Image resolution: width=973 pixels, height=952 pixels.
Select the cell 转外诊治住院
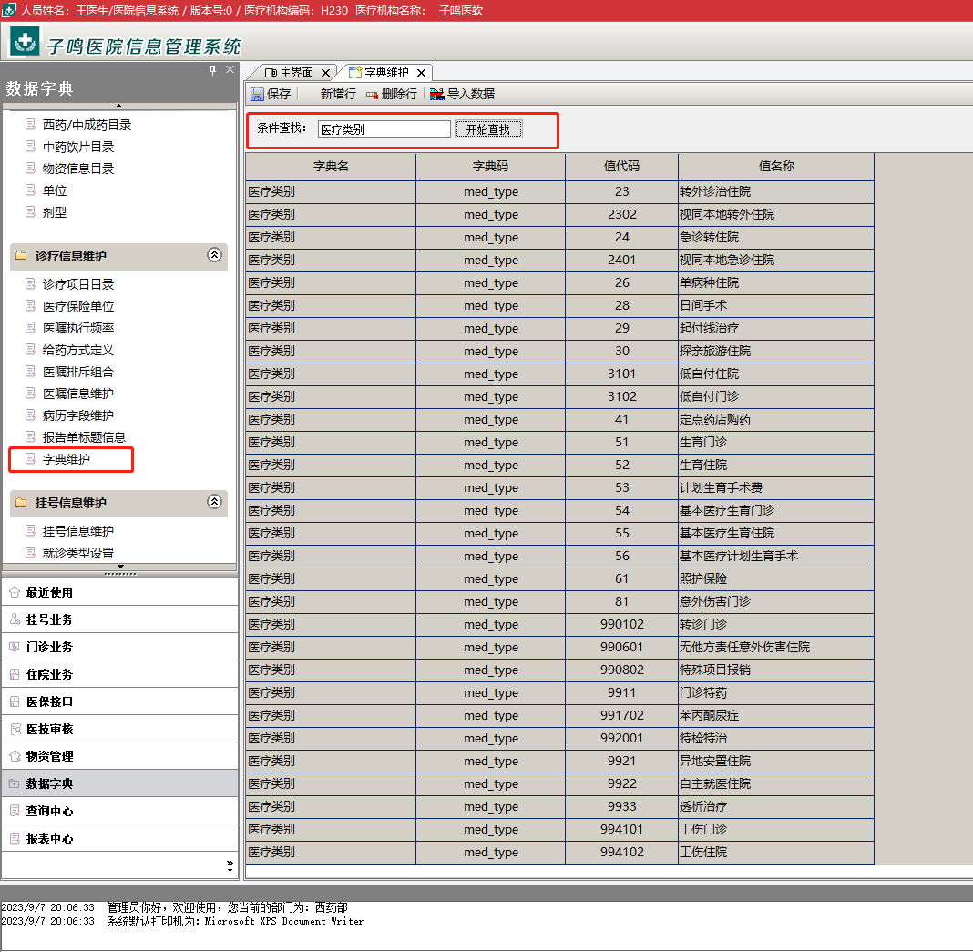(776, 191)
